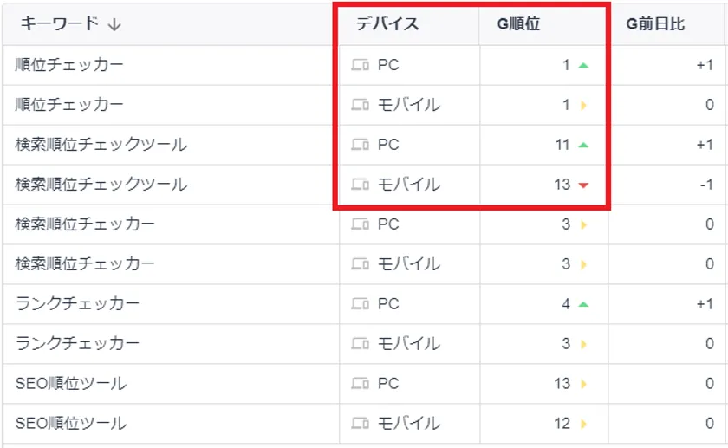Click device icon in 検索順位チェックツール モバイル row
728x448 pixels.
tap(361, 185)
